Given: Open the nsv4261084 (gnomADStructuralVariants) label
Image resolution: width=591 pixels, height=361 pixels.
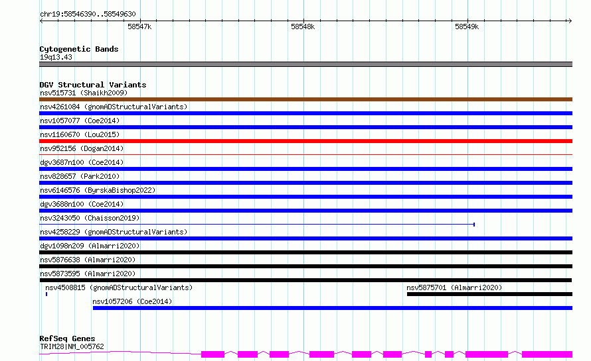Looking at the screenshot, I should pyautogui.click(x=114, y=107).
